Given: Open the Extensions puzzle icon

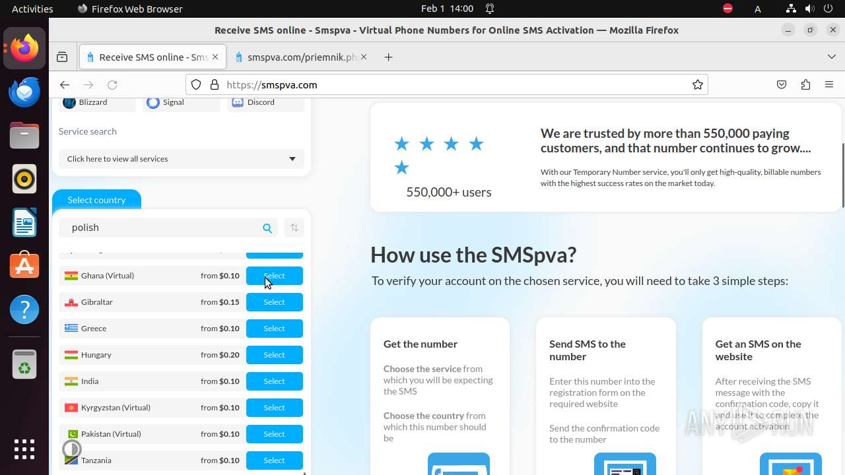Looking at the screenshot, I should tap(805, 84).
